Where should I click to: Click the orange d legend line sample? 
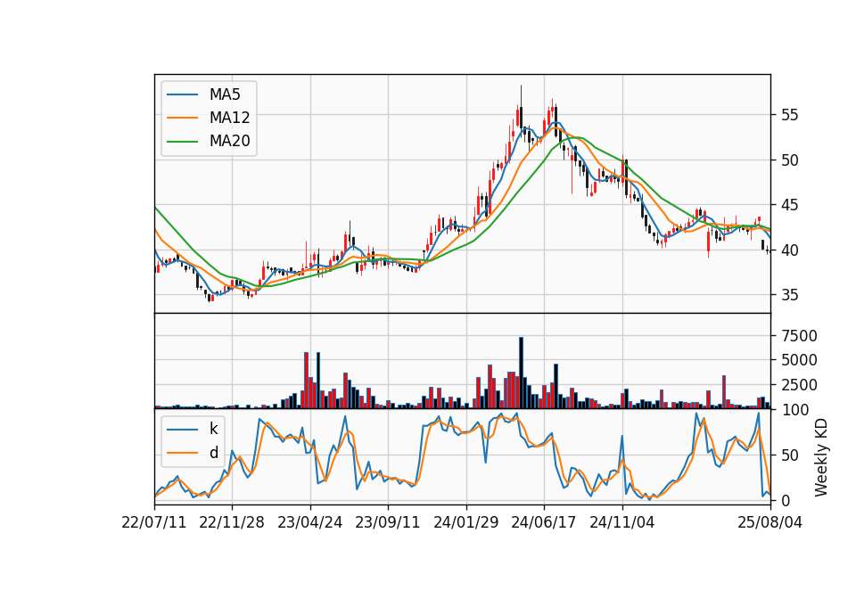click(182, 453)
